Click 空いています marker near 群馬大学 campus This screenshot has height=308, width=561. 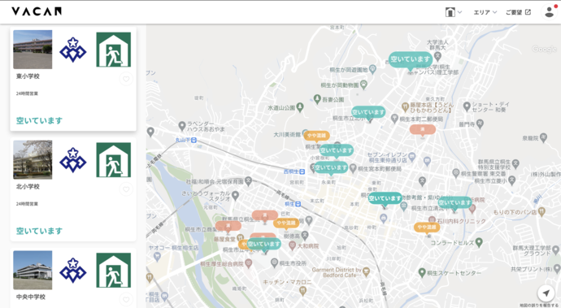[410, 59]
